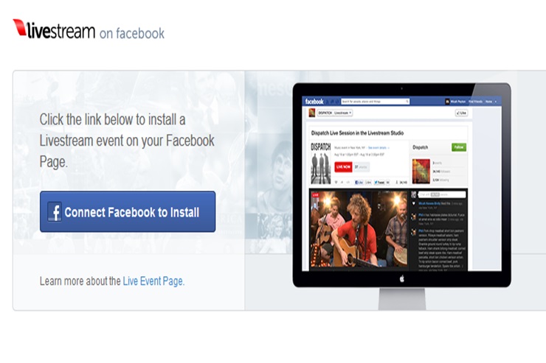Expand the DISPATCH Livestream dropdown in preview

336,113
